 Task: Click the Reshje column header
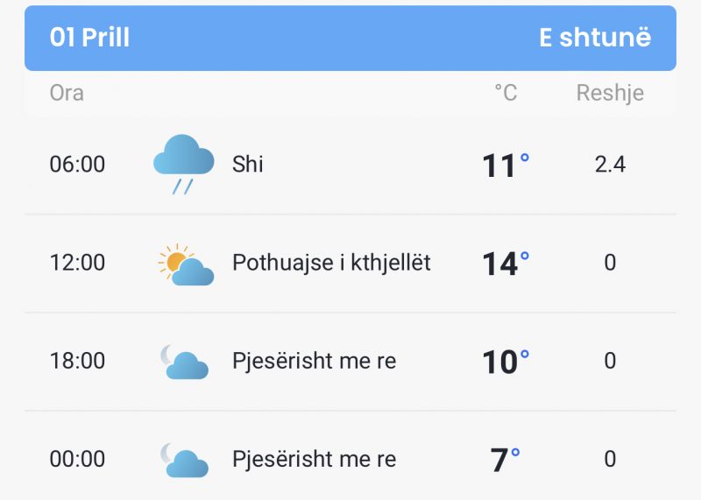(610, 93)
